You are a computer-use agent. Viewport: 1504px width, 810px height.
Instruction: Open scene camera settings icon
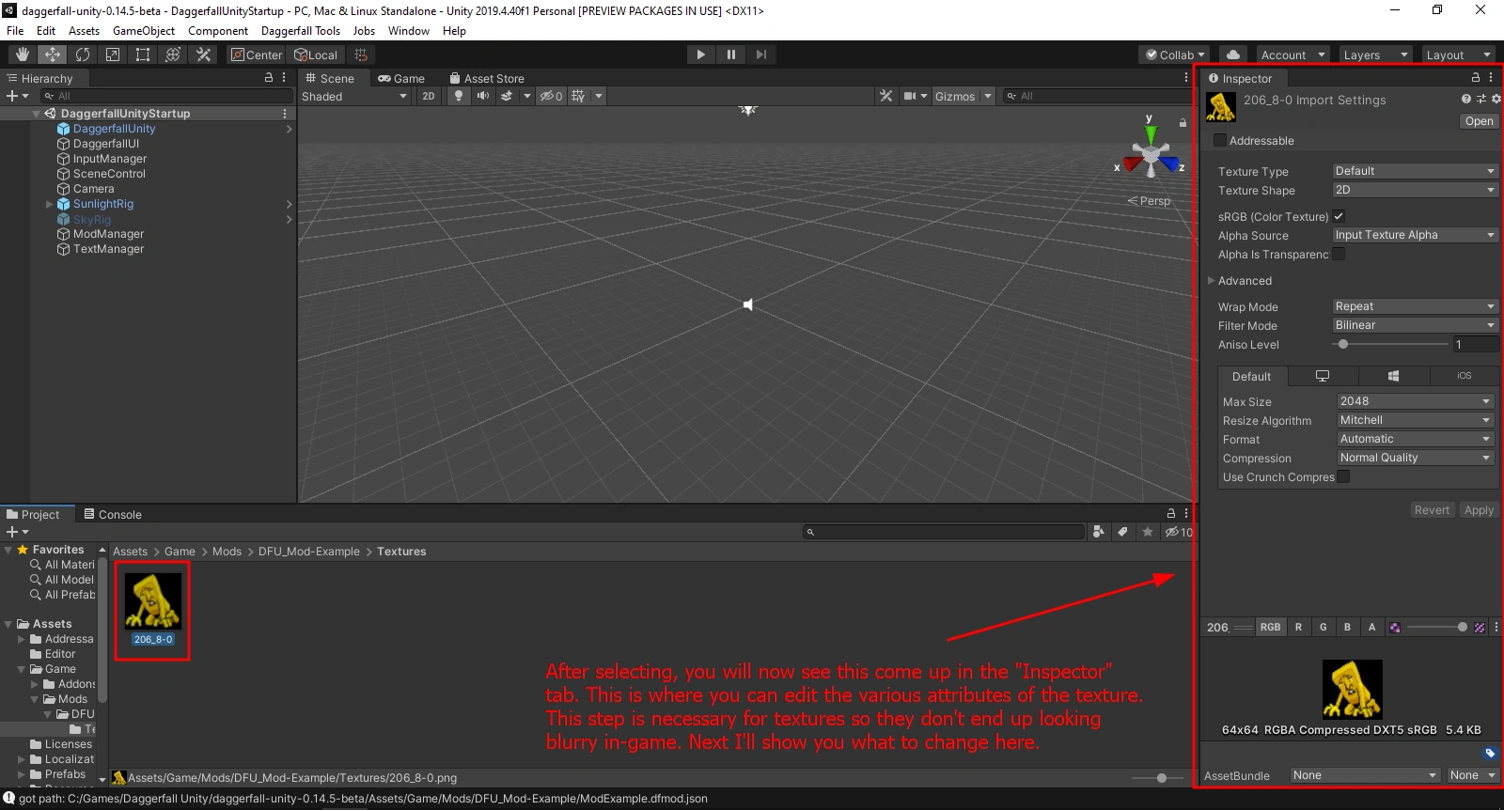click(910, 96)
